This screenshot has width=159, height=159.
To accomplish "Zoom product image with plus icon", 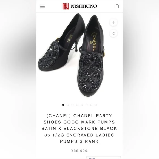I will point(113,22).
